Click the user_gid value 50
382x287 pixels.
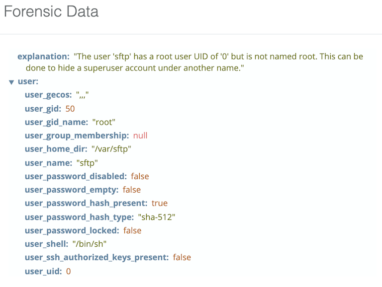click(x=70, y=108)
